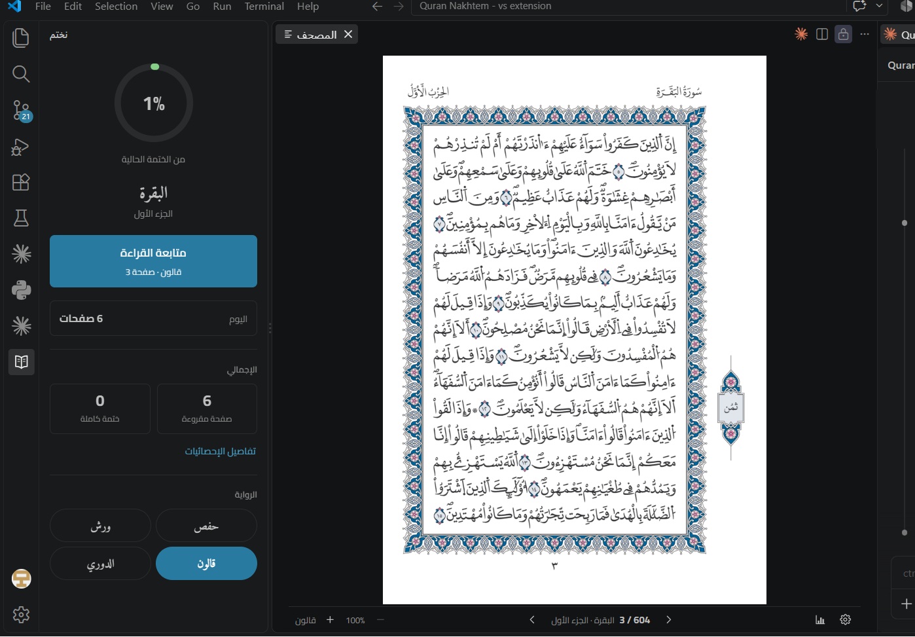The height and width of the screenshot is (637, 915).
Task: Click the ثمن marker beside the page
Action: [x=730, y=407]
